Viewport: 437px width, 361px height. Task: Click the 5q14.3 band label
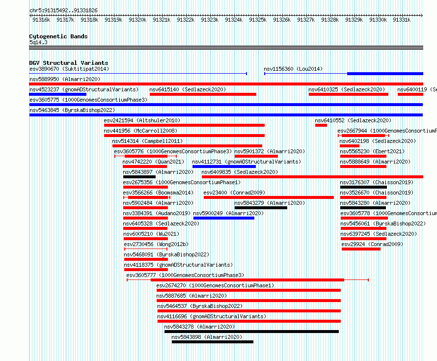pyautogui.click(x=38, y=42)
